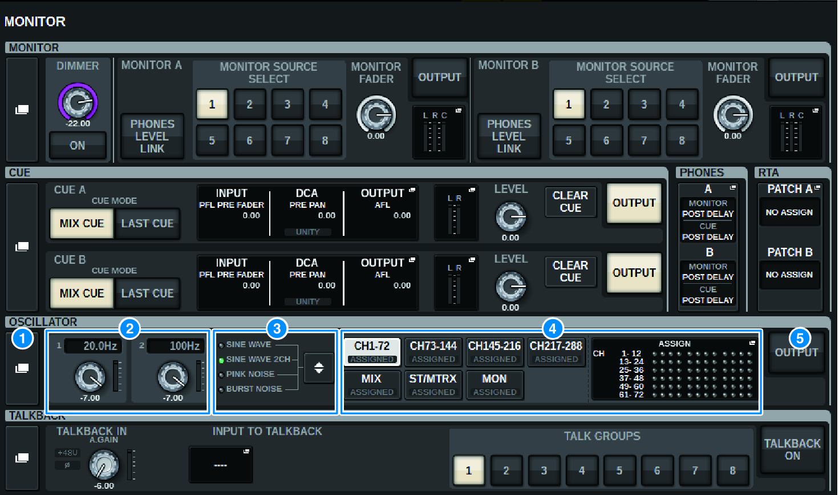This screenshot has height=495, width=839.
Task: Open the NO ASSIGN selector under PATCH B
Action: coord(790,275)
